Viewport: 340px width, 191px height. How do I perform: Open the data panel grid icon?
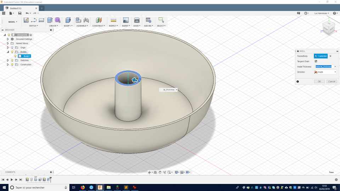pyautogui.click(x=4, y=13)
